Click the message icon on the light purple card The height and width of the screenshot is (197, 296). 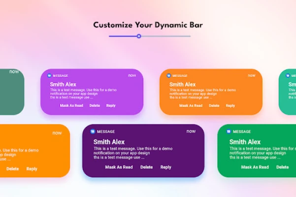(x=49, y=75)
